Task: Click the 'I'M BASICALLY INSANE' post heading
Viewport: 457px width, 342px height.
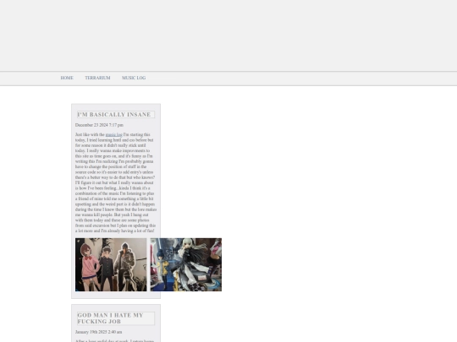Action: pyautogui.click(x=116, y=115)
